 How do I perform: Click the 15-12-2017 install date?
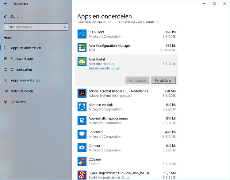[168, 50]
